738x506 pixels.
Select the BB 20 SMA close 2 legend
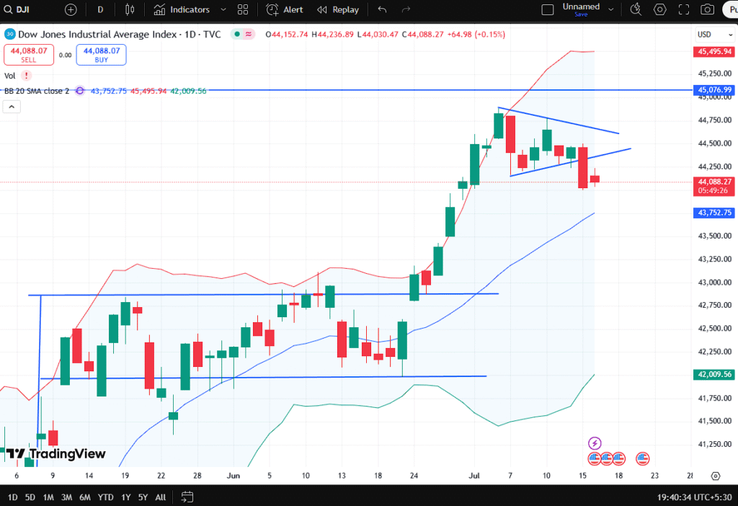click(x=37, y=91)
